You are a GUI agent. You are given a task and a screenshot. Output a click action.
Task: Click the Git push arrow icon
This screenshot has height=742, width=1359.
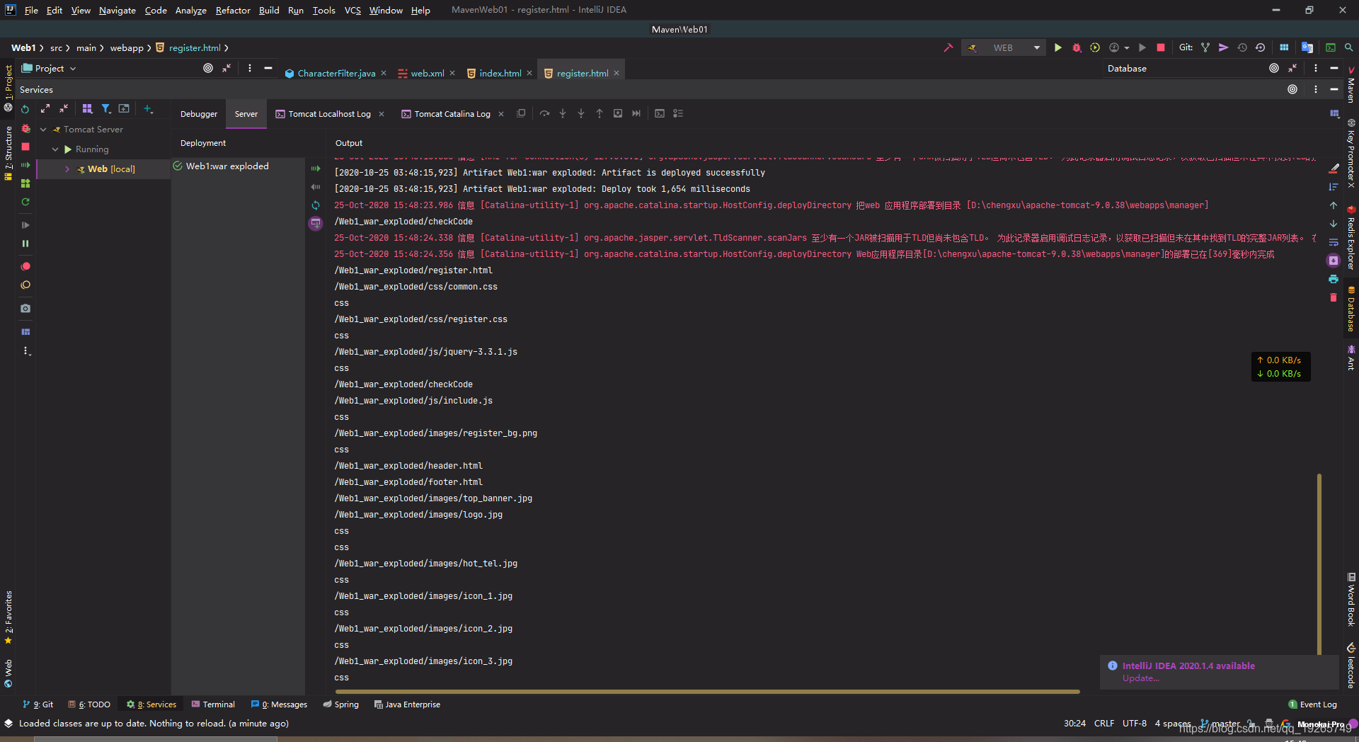(1223, 47)
